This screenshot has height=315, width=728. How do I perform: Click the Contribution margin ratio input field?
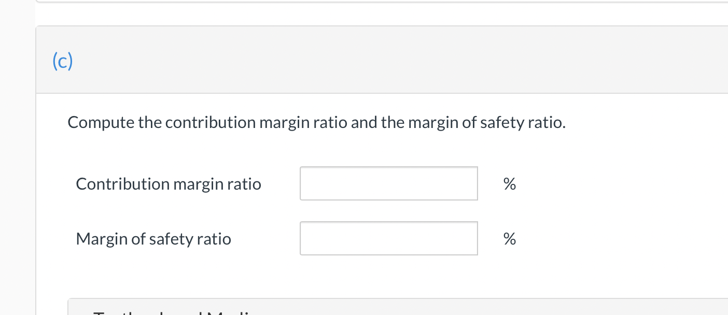[388, 183]
